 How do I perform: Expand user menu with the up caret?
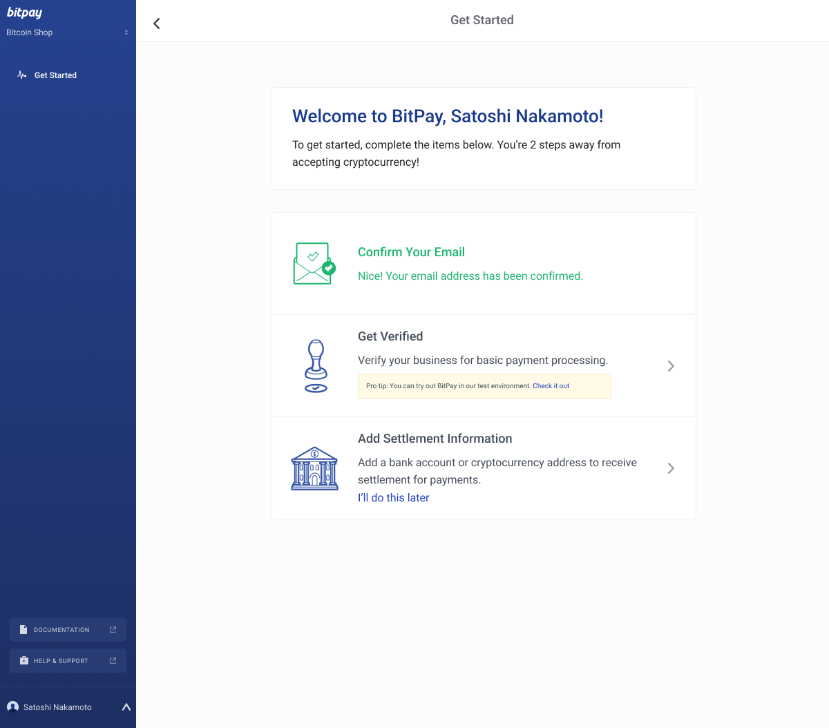(x=126, y=707)
